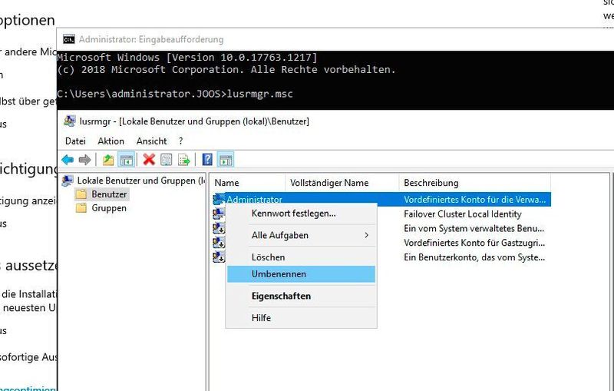Viewport: 614px width, 391px height.
Task: Click the Administrator user name
Action: 255,200
